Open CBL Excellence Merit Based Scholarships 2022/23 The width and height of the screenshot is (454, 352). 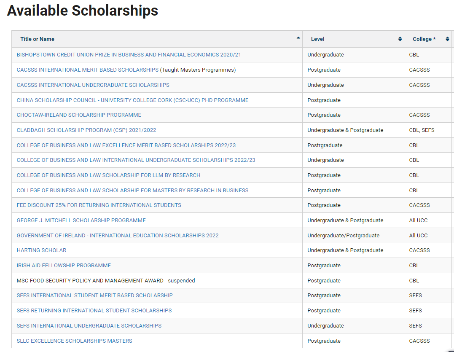(126, 145)
